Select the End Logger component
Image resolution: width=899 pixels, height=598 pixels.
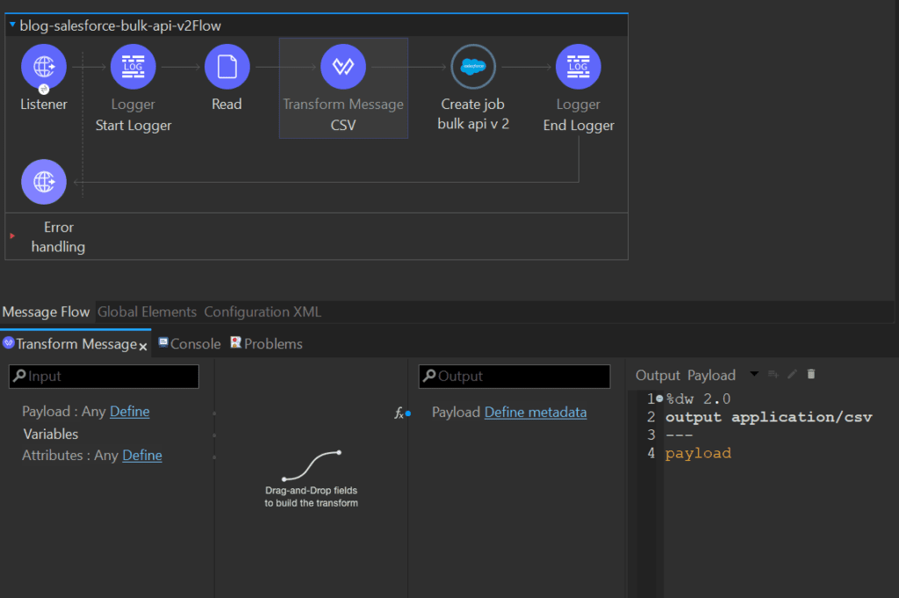[x=578, y=66]
